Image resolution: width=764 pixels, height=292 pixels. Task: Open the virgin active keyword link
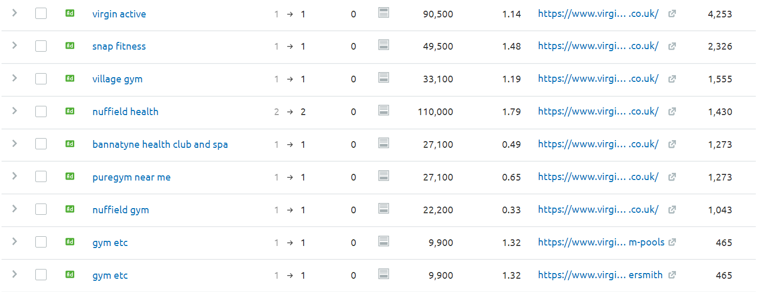click(119, 14)
